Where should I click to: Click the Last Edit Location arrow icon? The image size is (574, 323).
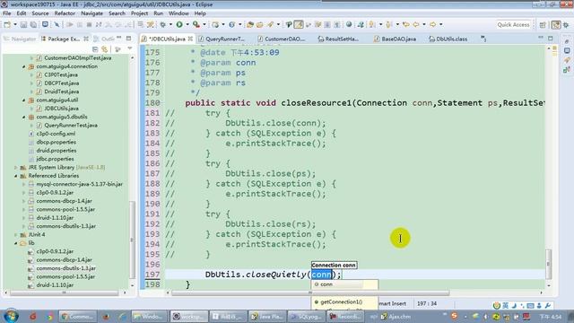point(406,24)
